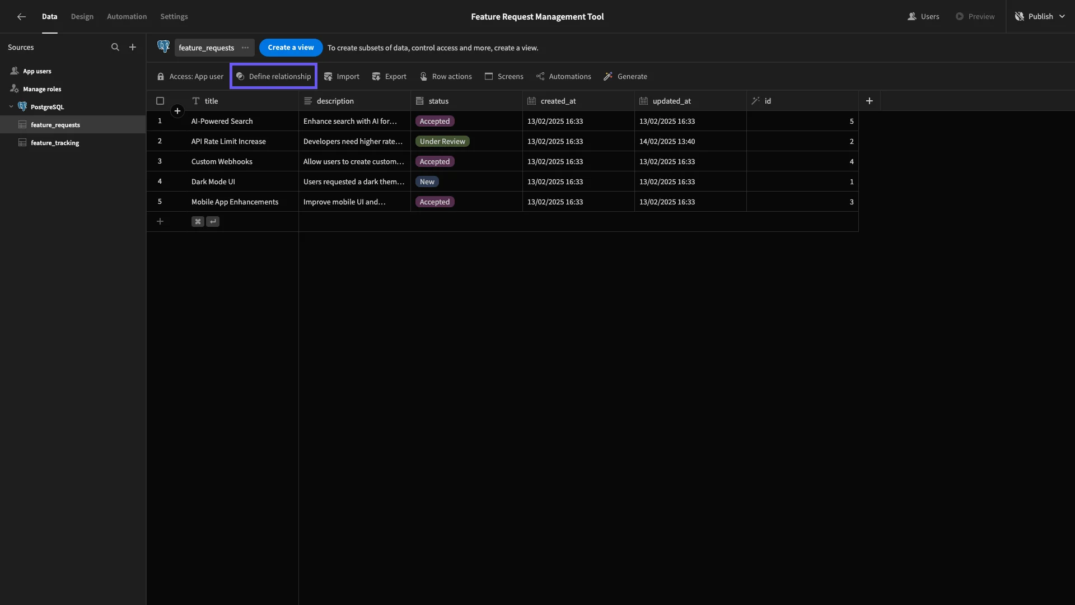Open the Publish dropdown chevron
Viewport: 1075px width, 605px height.
pyautogui.click(x=1062, y=17)
